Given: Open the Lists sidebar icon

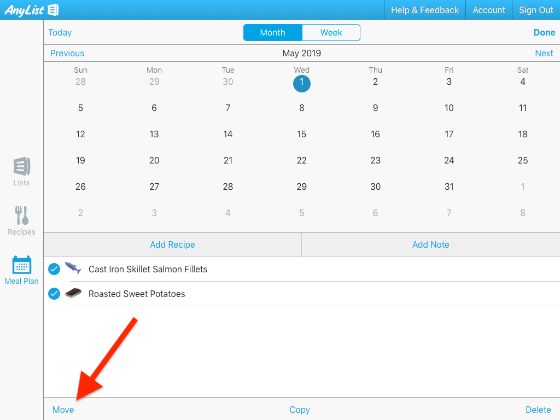Looking at the screenshot, I should pyautogui.click(x=21, y=166).
